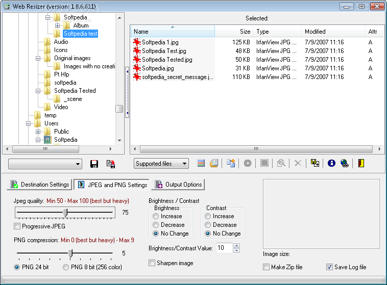Click the Icons folder icon in tree
This screenshot has height=285, width=387.
(47, 50)
